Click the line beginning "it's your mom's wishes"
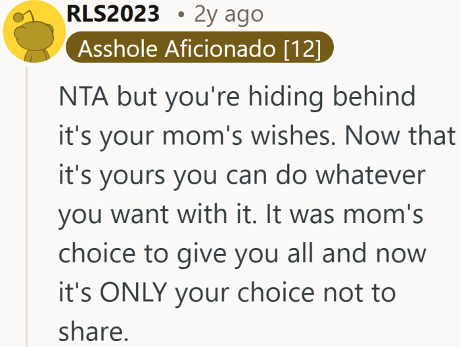 [x=256, y=136]
